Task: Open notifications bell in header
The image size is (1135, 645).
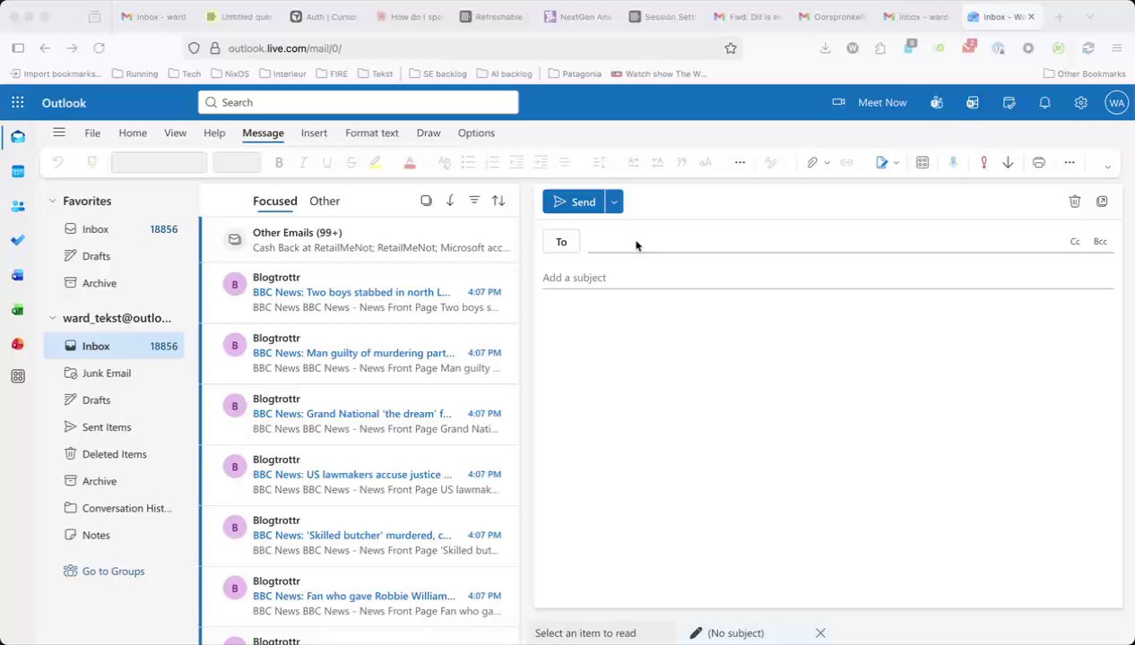Action: 1044,102
